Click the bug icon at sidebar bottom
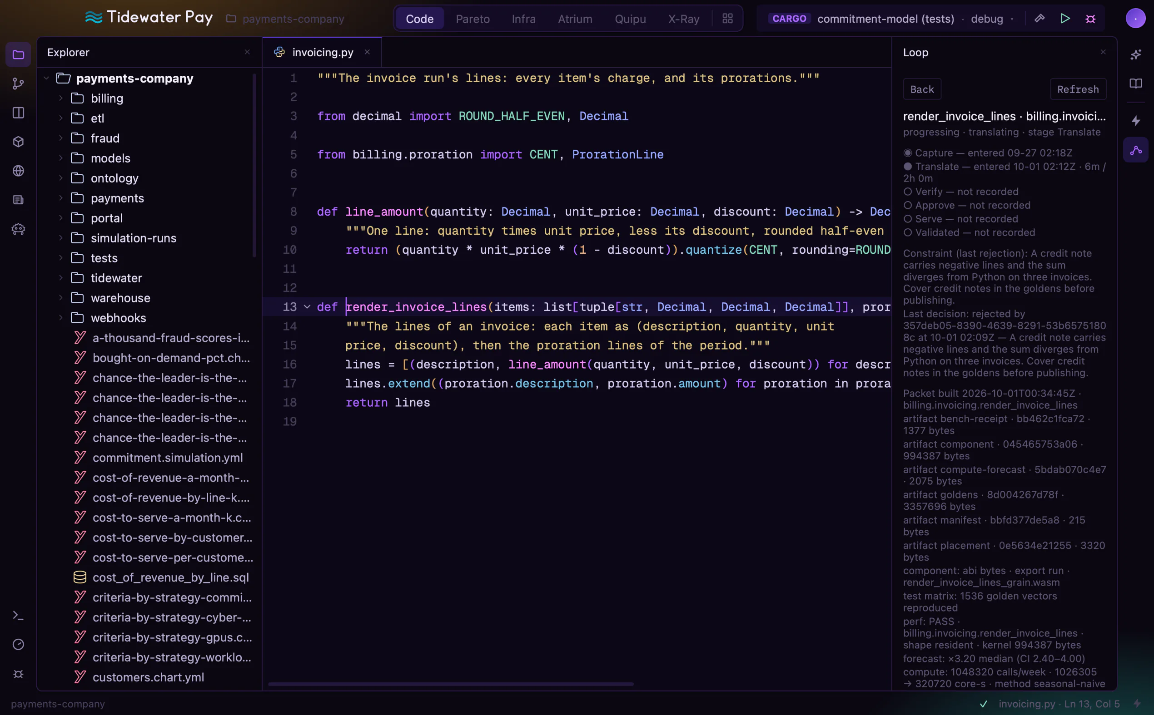Viewport: 1154px width, 715px height. click(18, 674)
